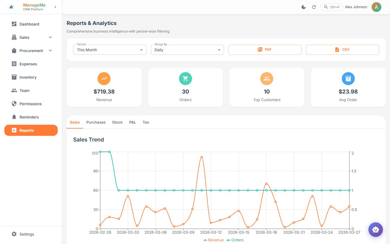The width and height of the screenshot is (390, 244).
Task: Toggle dark mode with the moon icon
Action: click(304, 7)
